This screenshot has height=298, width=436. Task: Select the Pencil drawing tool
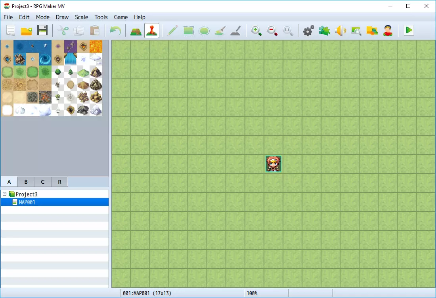point(172,30)
